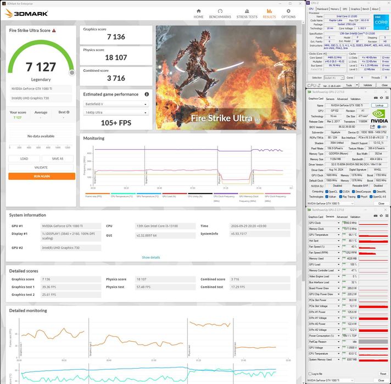Viewport: 391px width, 384px height.
Task: Open the hamburger menu in GPU-Z Sensors window
Action: click(387, 216)
